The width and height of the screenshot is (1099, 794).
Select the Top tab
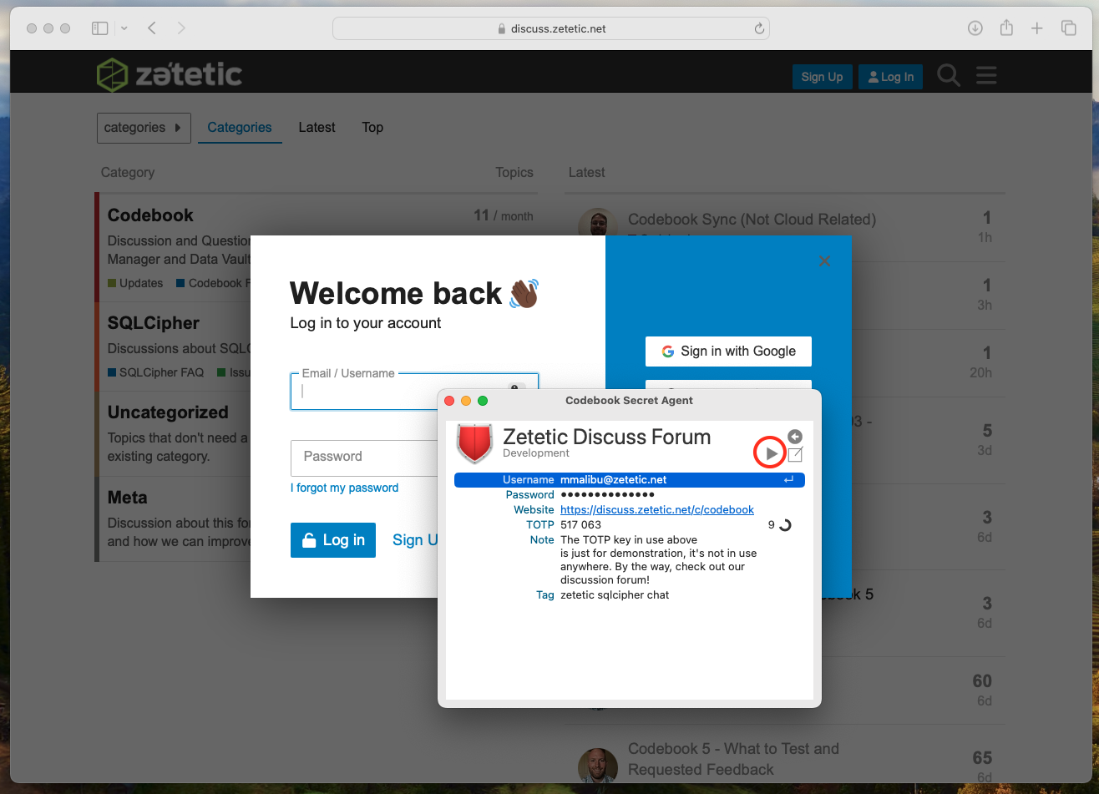[372, 128]
